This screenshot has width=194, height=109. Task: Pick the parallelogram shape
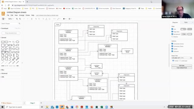tap(18, 45)
